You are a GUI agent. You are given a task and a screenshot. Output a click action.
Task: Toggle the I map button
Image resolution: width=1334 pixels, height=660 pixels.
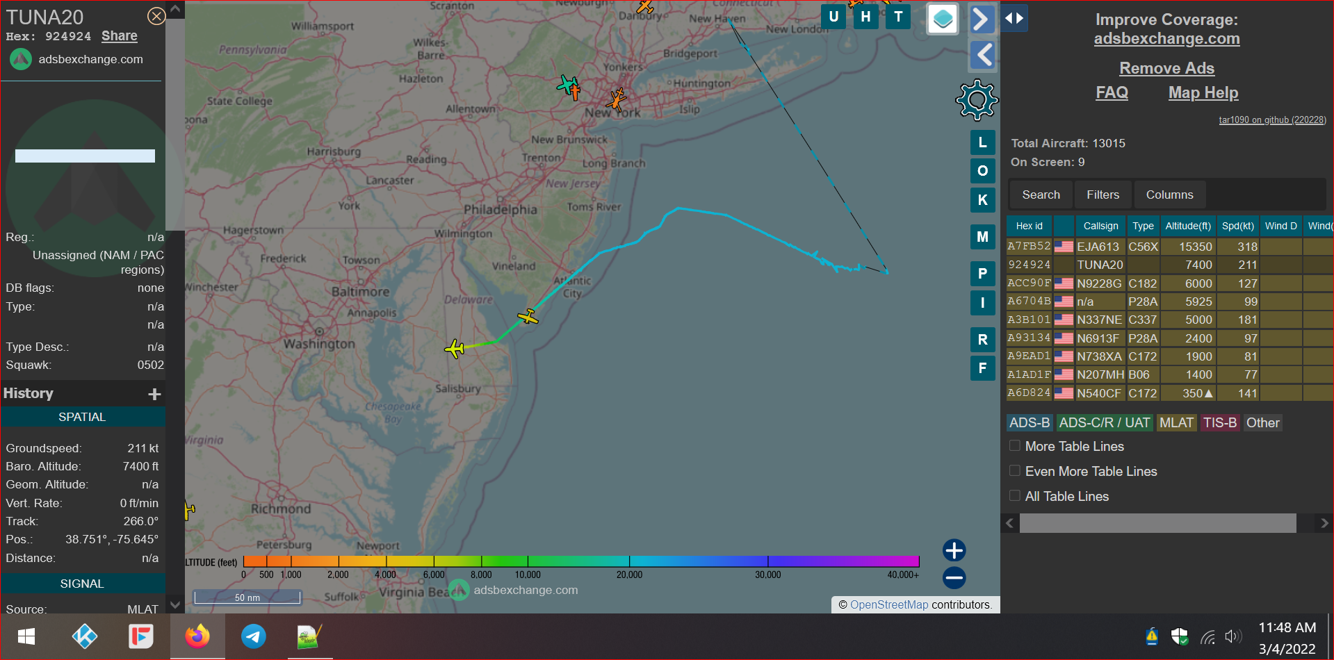(x=982, y=303)
